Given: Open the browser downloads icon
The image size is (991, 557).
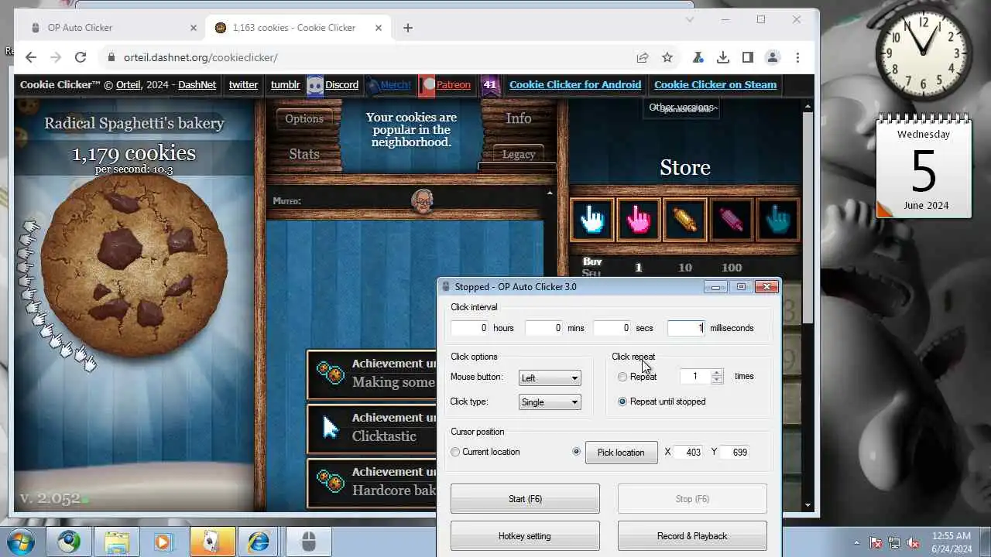Looking at the screenshot, I should point(722,57).
